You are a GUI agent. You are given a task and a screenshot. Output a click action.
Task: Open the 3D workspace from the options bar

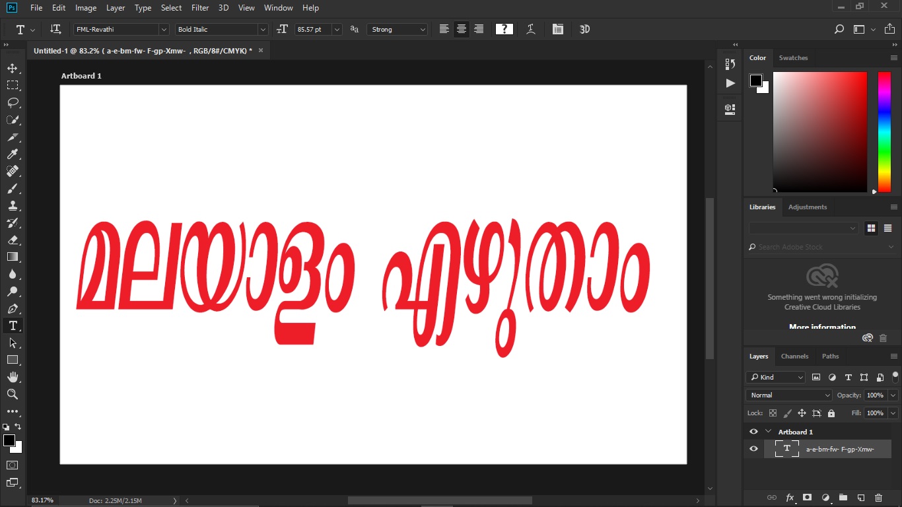pos(584,29)
